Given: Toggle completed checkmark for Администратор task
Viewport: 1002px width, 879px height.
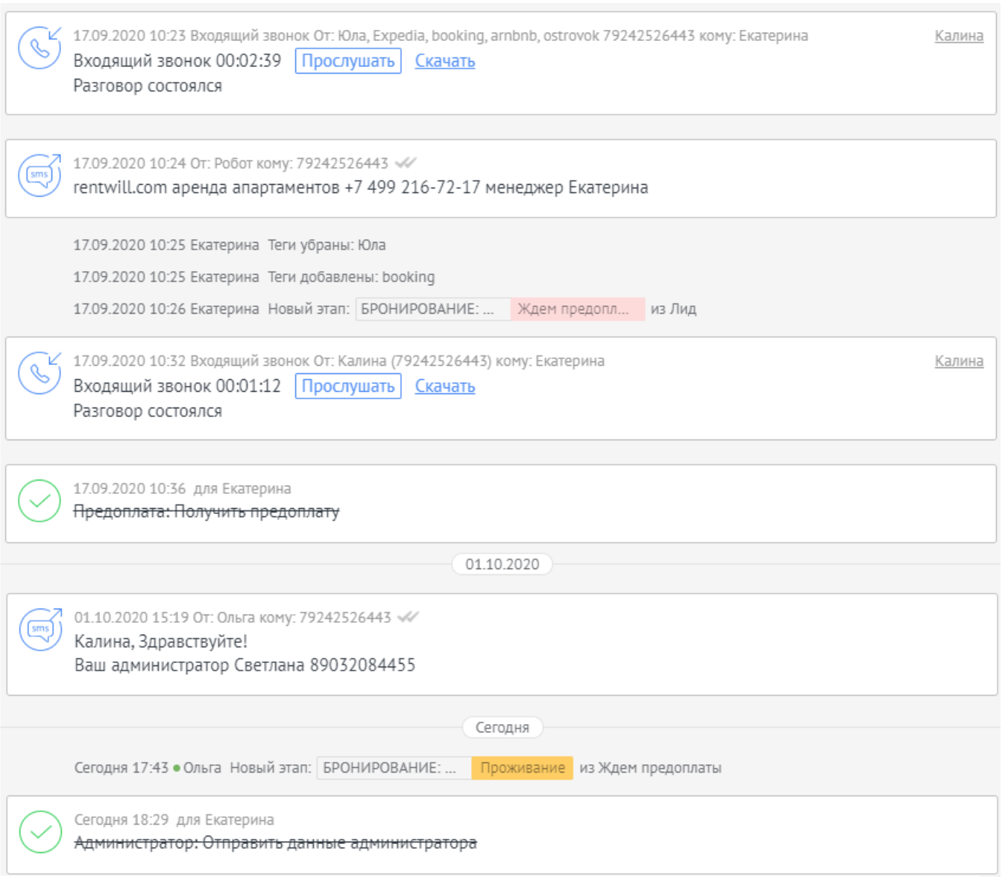Looking at the screenshot, I should coord(40,831).
